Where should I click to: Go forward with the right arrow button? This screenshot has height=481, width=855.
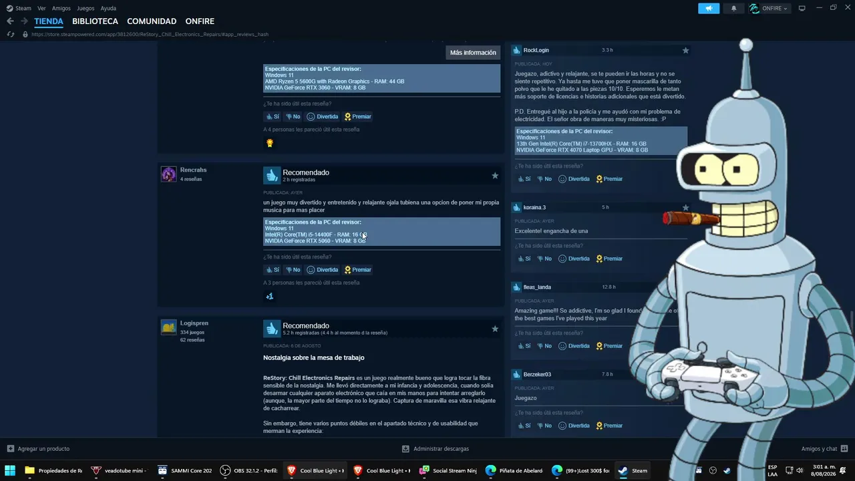[24, 21]
